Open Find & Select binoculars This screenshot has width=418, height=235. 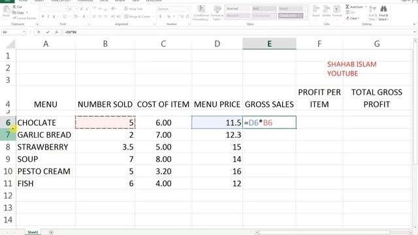click(x=383, y=13)
